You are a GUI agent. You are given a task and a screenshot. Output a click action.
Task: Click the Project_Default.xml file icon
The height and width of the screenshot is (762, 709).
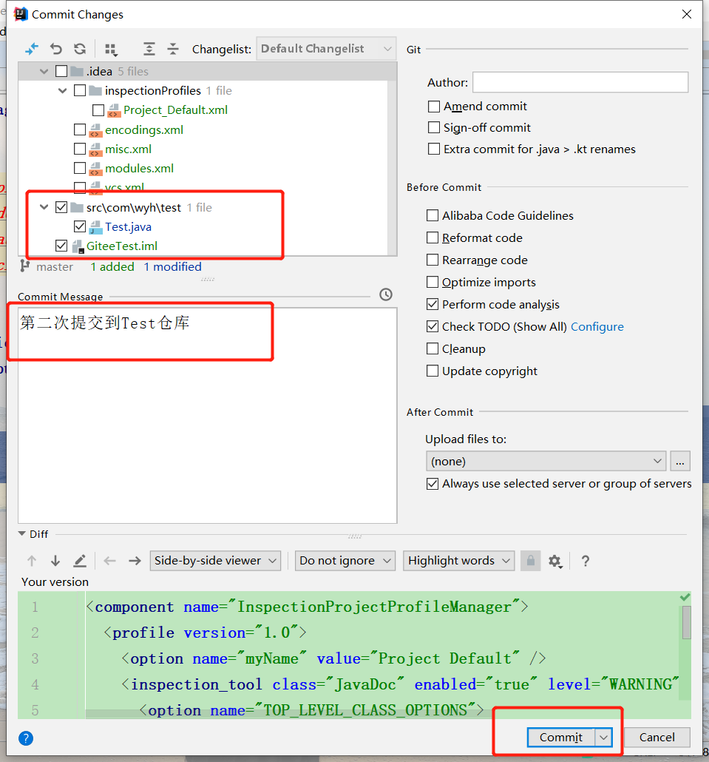114,110
